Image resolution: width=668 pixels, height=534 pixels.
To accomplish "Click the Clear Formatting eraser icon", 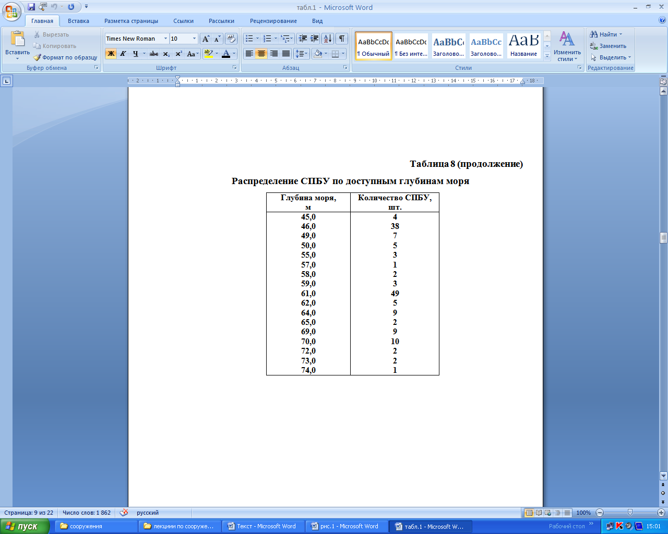I will point(231,39).
